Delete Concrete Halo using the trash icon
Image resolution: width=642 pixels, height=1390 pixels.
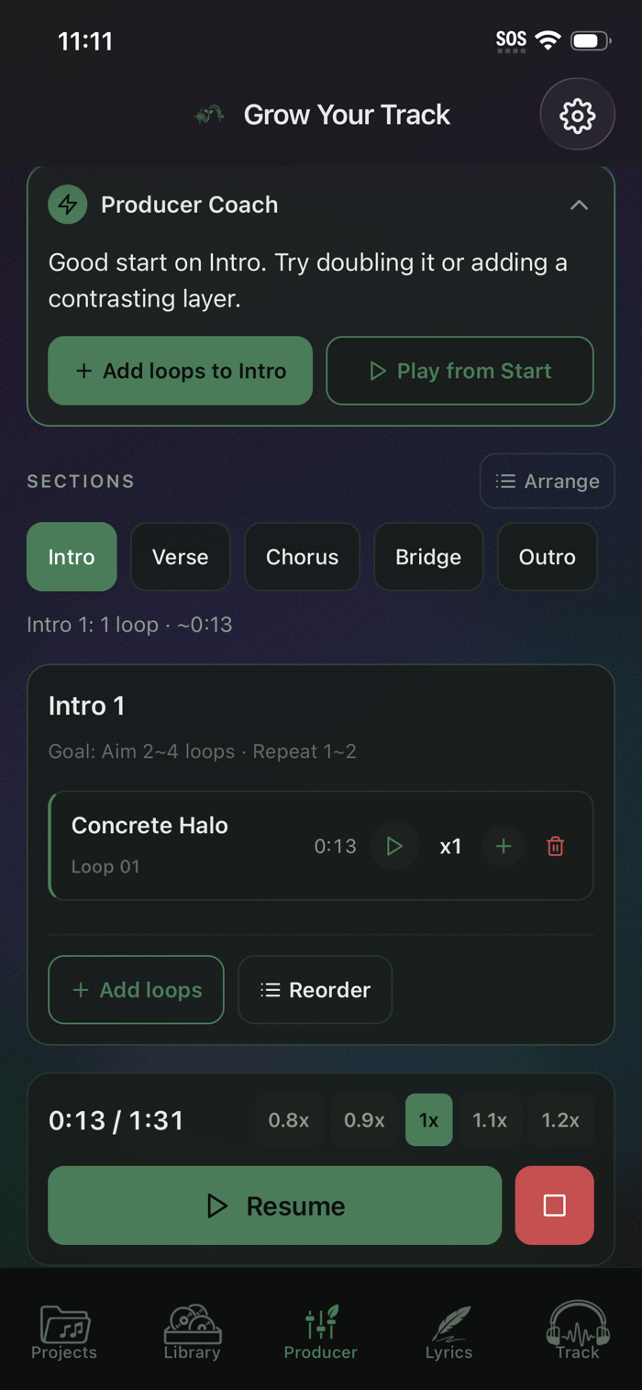click(555, 846)
